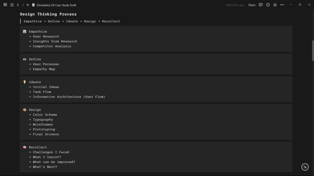Click the page title breadcrumb
This screenshot has width=314, height=176.
[x=56, y=5]
